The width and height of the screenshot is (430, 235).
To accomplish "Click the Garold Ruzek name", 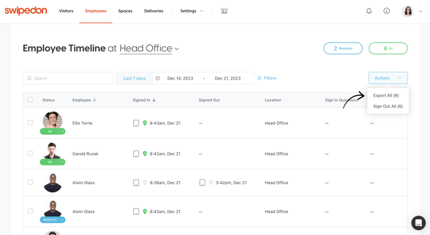I will coord(85,154).
